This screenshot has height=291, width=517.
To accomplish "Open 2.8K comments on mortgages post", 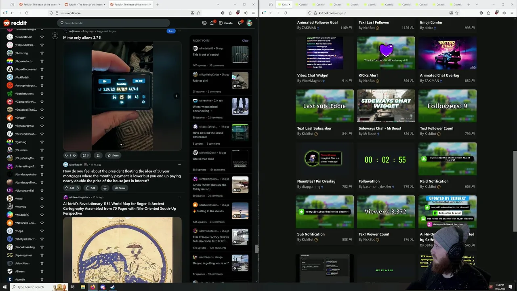I will click(x=90, y=188).
